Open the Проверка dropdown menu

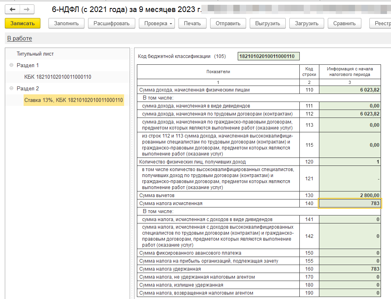tap(157, 24)
